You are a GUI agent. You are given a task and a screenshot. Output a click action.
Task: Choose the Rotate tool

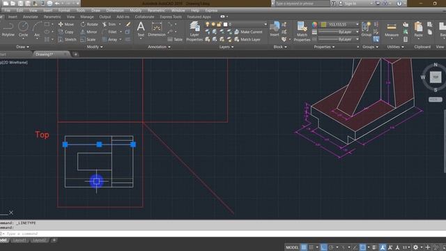coord(89,24)
